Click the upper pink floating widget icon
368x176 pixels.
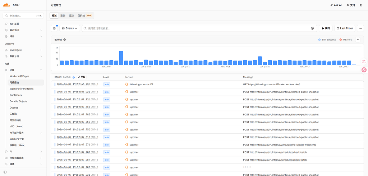tap(364, 62)
